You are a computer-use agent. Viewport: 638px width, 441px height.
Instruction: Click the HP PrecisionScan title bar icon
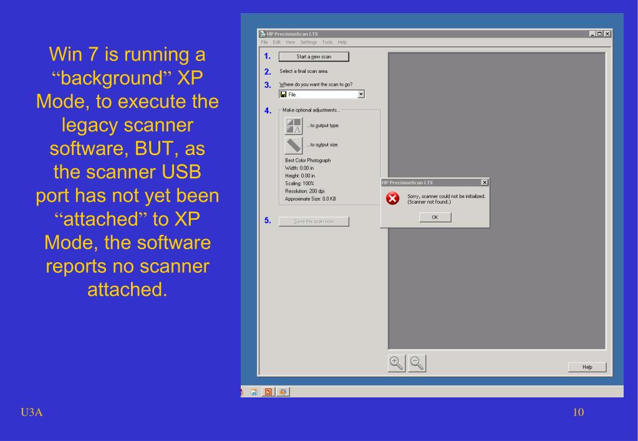263,34
